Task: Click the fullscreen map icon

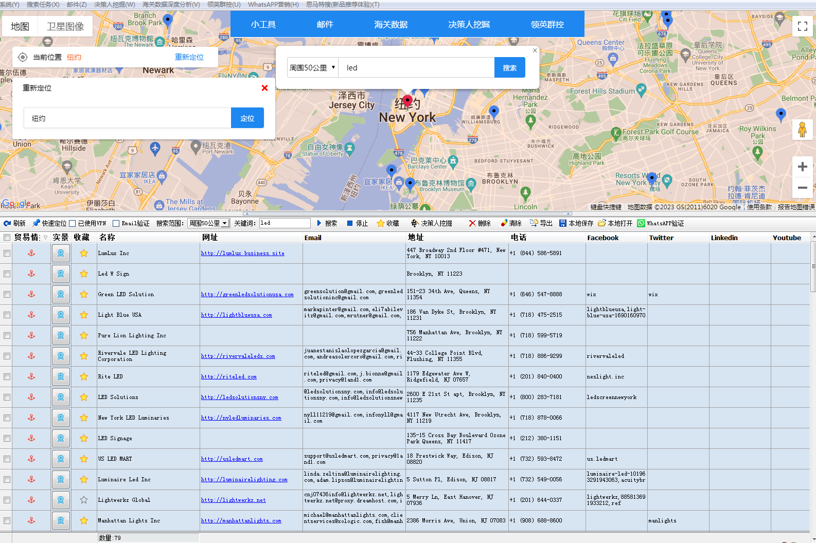Action: [802, 26]
